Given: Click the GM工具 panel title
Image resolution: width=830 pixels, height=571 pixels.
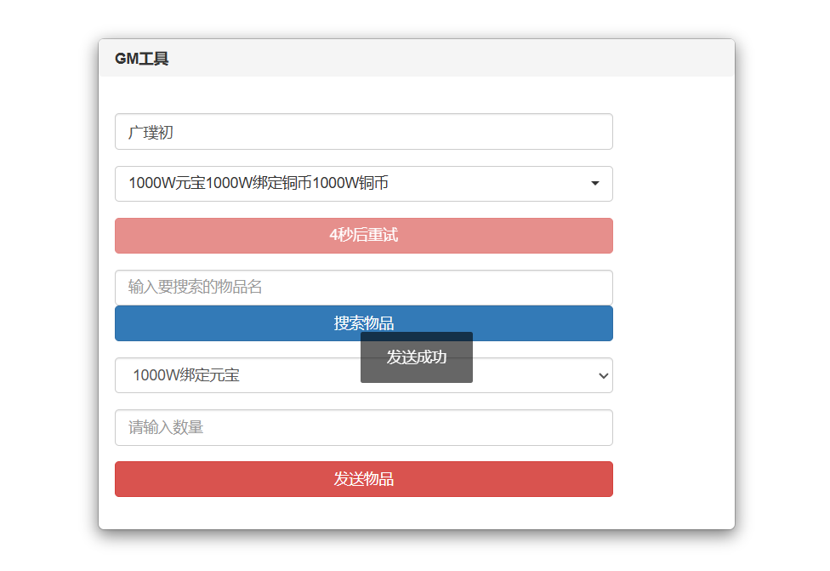Looking at the screenshot, I should click(x=142, y=59).
